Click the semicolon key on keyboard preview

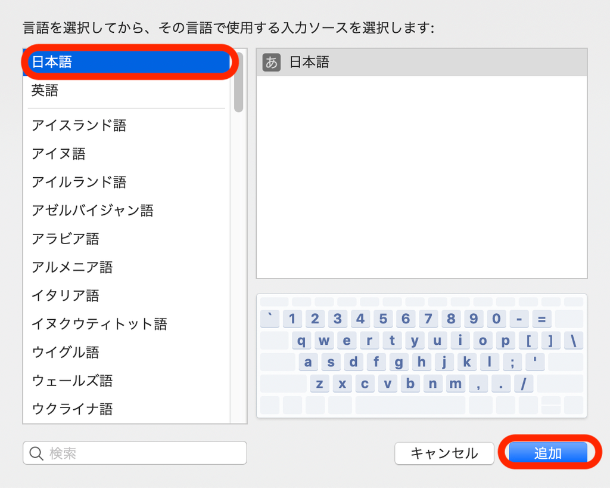pos(512,362)
